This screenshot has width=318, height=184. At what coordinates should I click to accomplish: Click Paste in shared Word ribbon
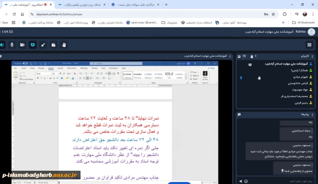[15, 75]
